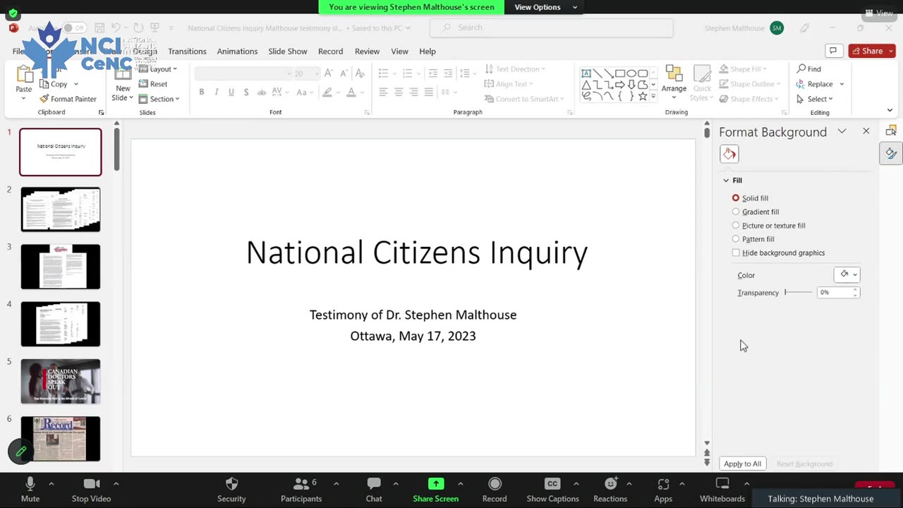Collapse the Fill section
Image resolution: width=903 pixels, height=508 pixels.
click(726, 181)
